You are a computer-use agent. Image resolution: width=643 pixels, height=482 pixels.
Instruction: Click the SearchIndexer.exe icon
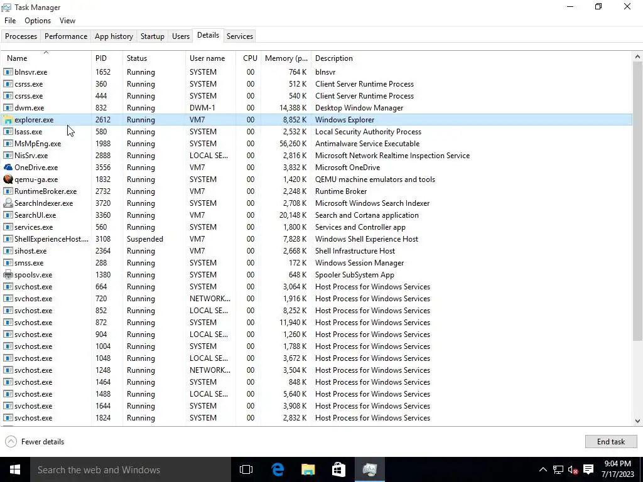[8, 203]
